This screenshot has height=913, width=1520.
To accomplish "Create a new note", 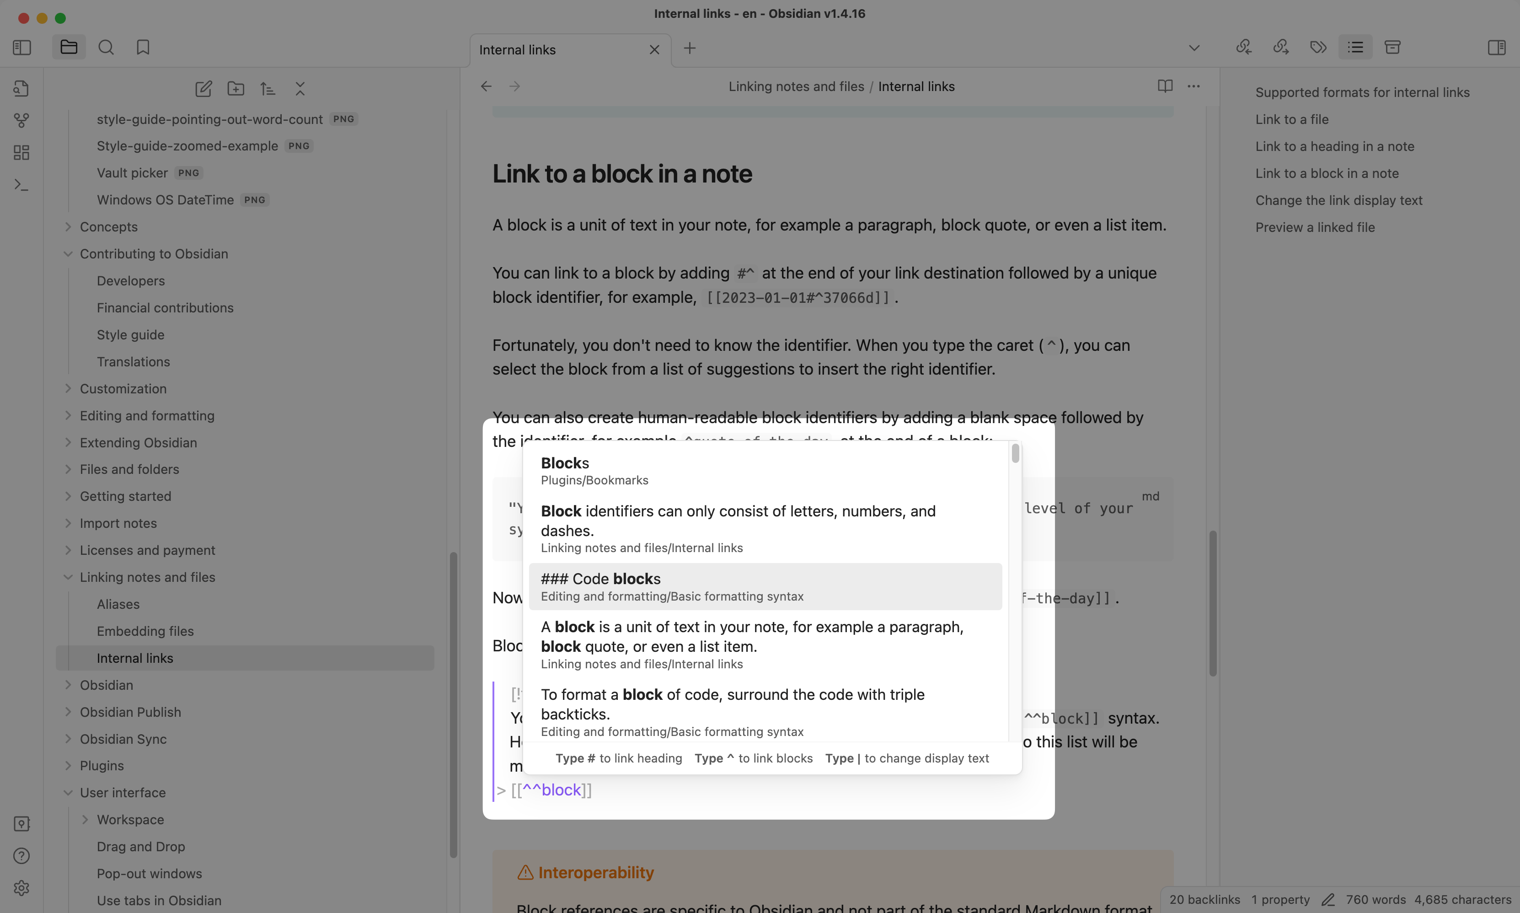I will pos(203,89).
